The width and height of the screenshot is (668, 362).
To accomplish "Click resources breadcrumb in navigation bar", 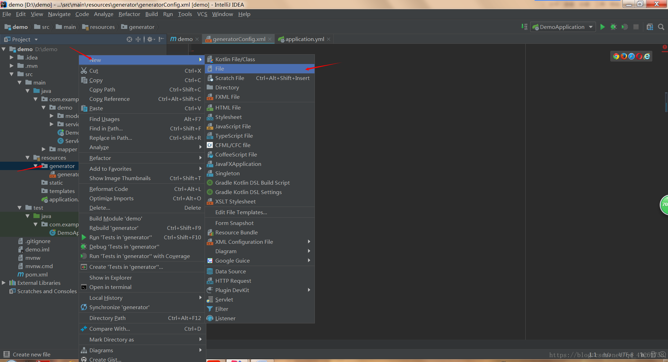I will pos(98,27).
